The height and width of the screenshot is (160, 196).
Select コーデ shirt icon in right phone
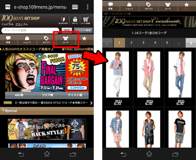click(x=168, y=6)
